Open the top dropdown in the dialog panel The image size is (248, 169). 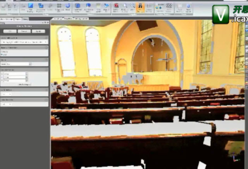tap(24, 42)
